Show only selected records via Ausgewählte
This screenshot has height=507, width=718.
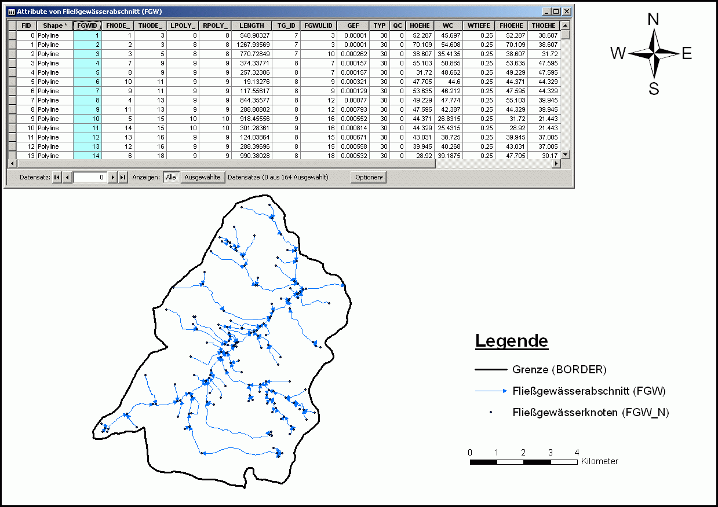pos(202,178)
